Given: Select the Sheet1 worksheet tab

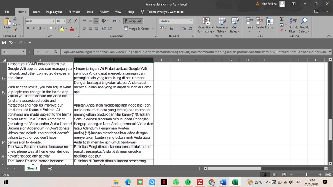Looking at the screenshot, I should pos(32,168).
